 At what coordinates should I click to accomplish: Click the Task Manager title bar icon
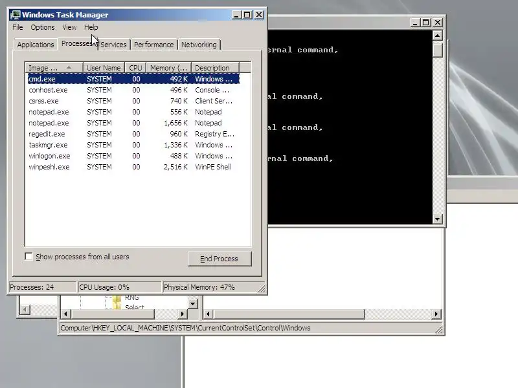coord(15,15)
